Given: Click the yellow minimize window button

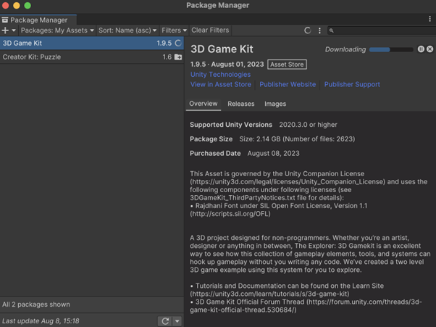Looking at the screenshot, I should click(17, 5).
